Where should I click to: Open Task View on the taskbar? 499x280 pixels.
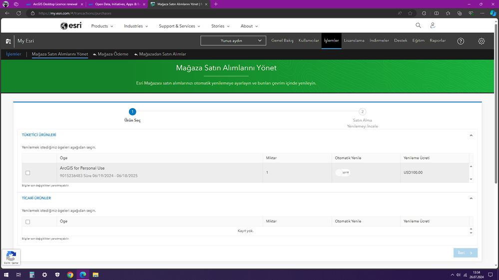(19, 275)
